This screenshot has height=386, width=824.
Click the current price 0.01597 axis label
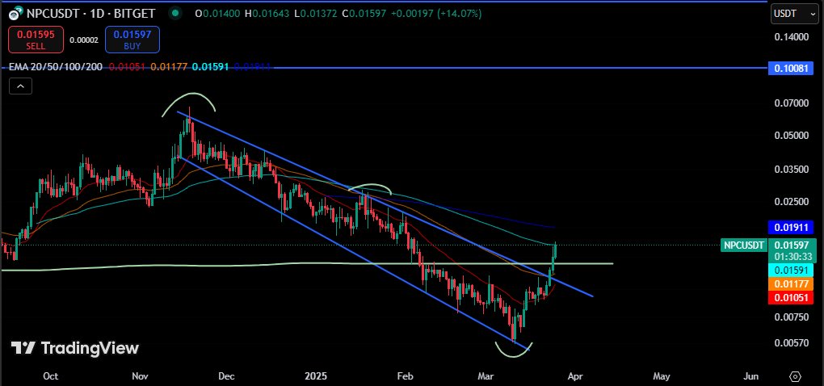point(791,245)
